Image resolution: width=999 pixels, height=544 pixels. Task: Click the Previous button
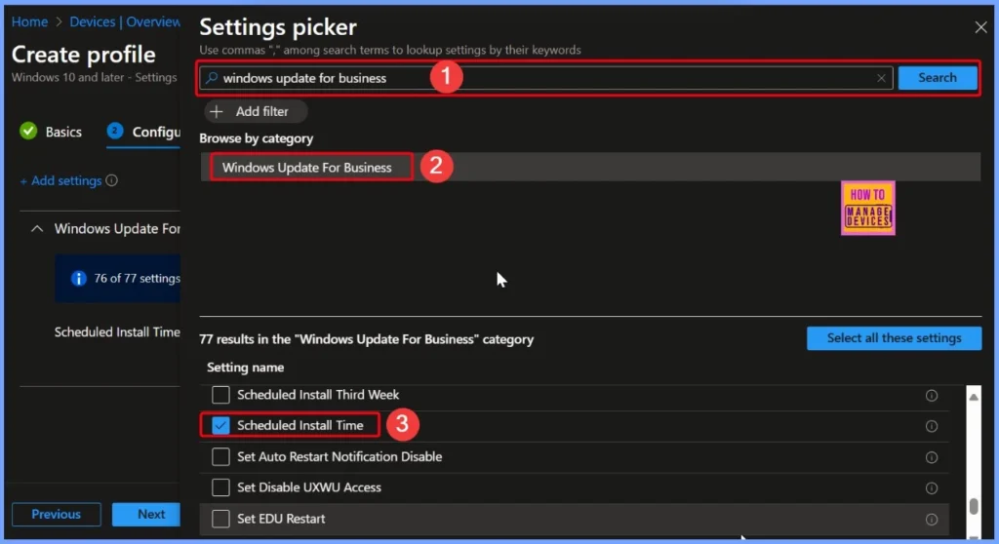pyautogui.click(x=56, y=514)
